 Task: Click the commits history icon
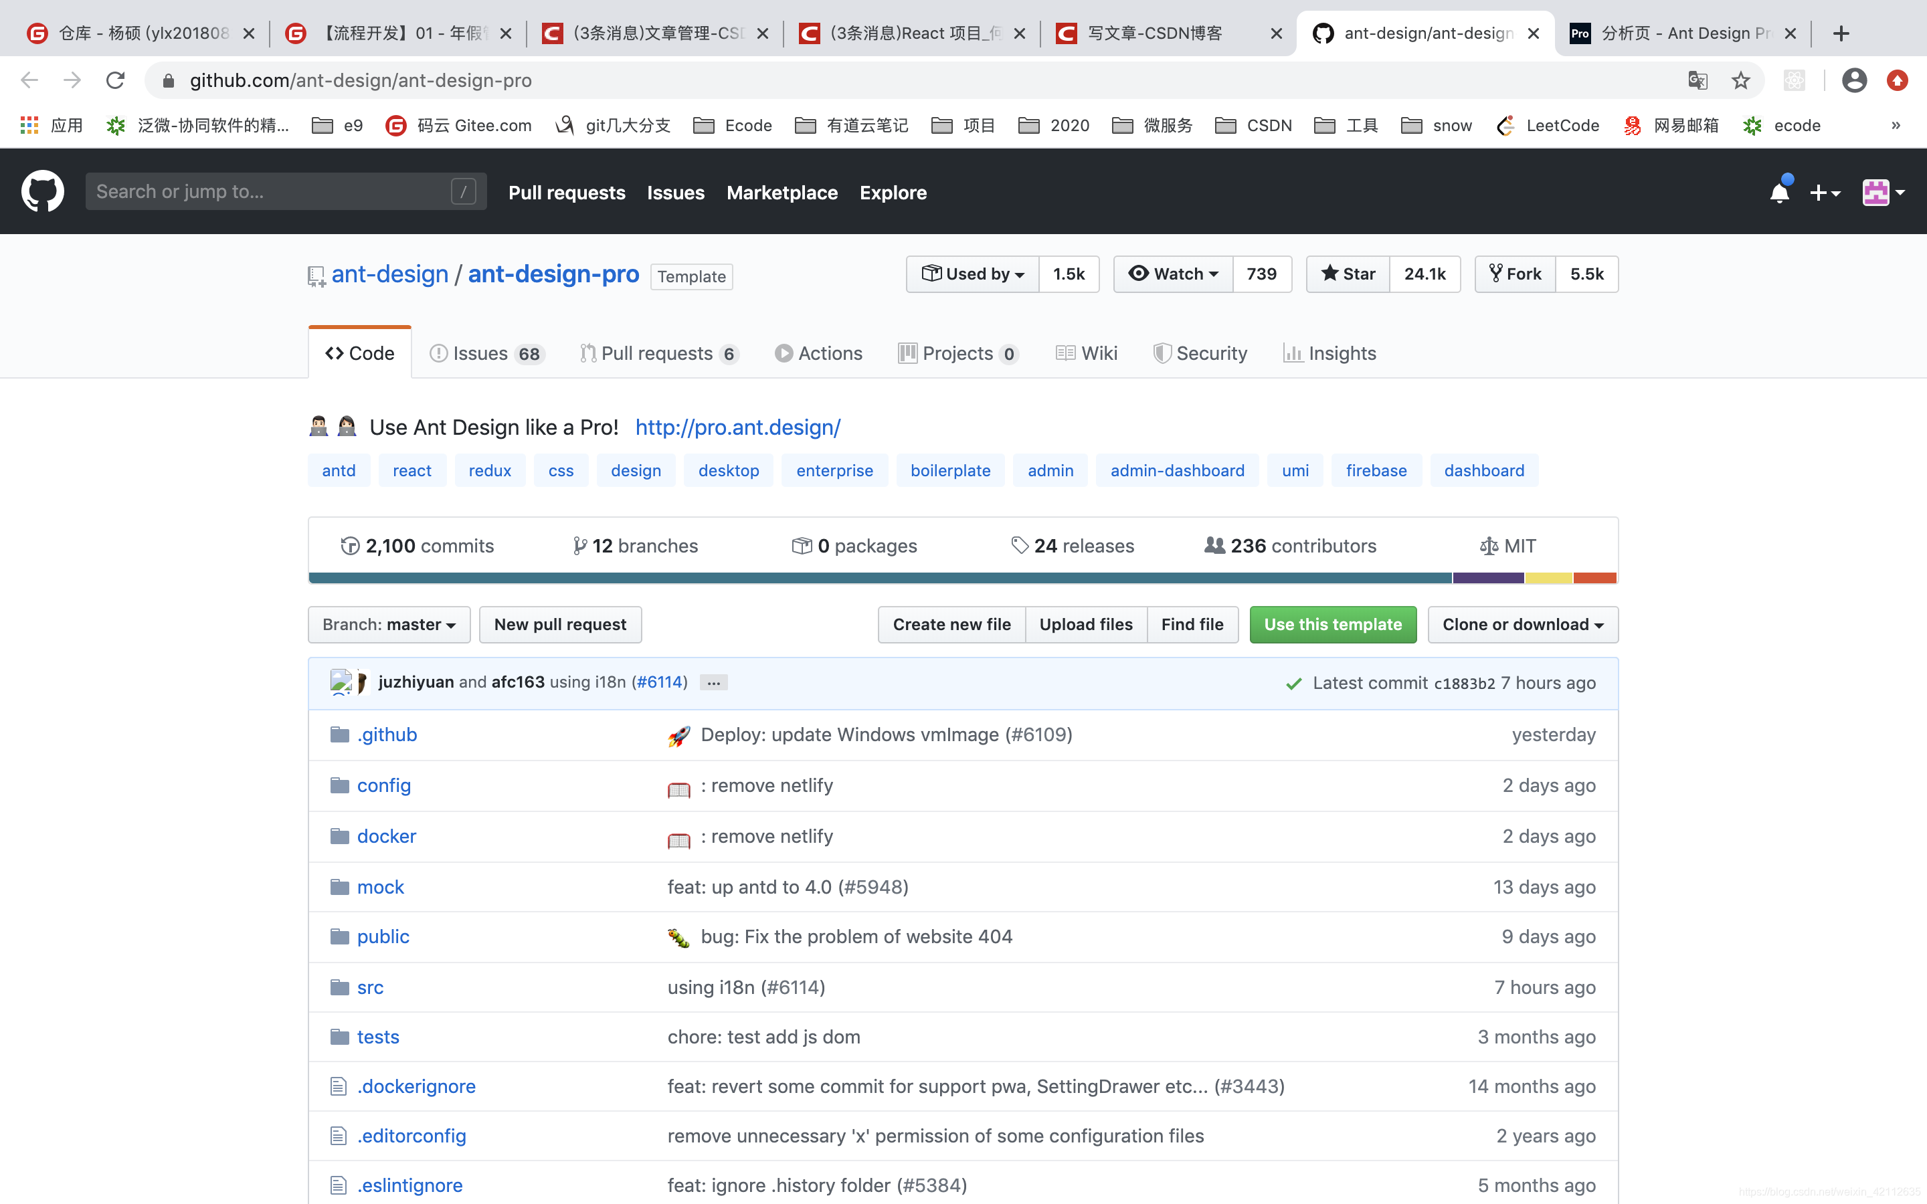pos(349,546)
